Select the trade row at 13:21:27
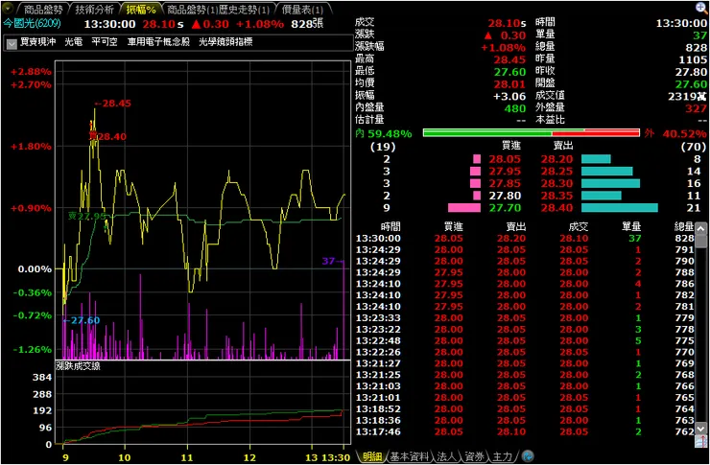 (x=525, y=363)
